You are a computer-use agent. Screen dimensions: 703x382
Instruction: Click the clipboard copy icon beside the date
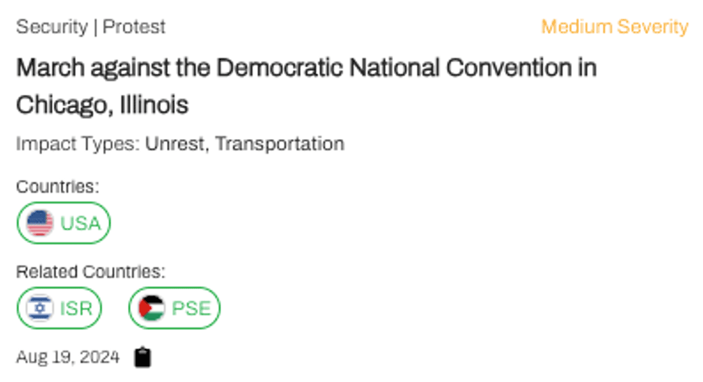click(x=142, y=358)
